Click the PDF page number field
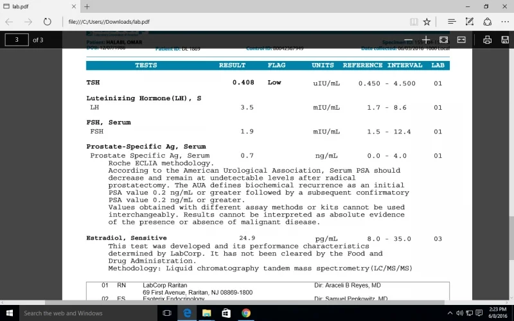This screenshot has width=514, height=321. click(x=17, y=40)
